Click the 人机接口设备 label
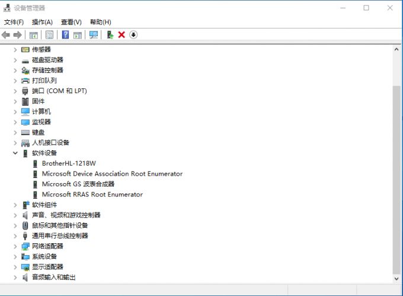 click(x=50, y=143)
